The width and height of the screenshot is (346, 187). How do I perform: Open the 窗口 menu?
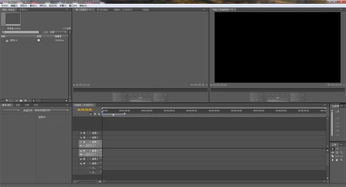point(73,6)
